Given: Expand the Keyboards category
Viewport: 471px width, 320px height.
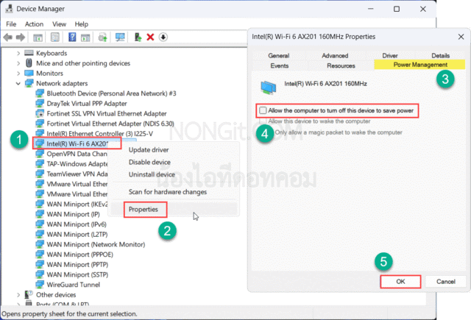Looking at the screenshot, I should (x=18, y=53).
